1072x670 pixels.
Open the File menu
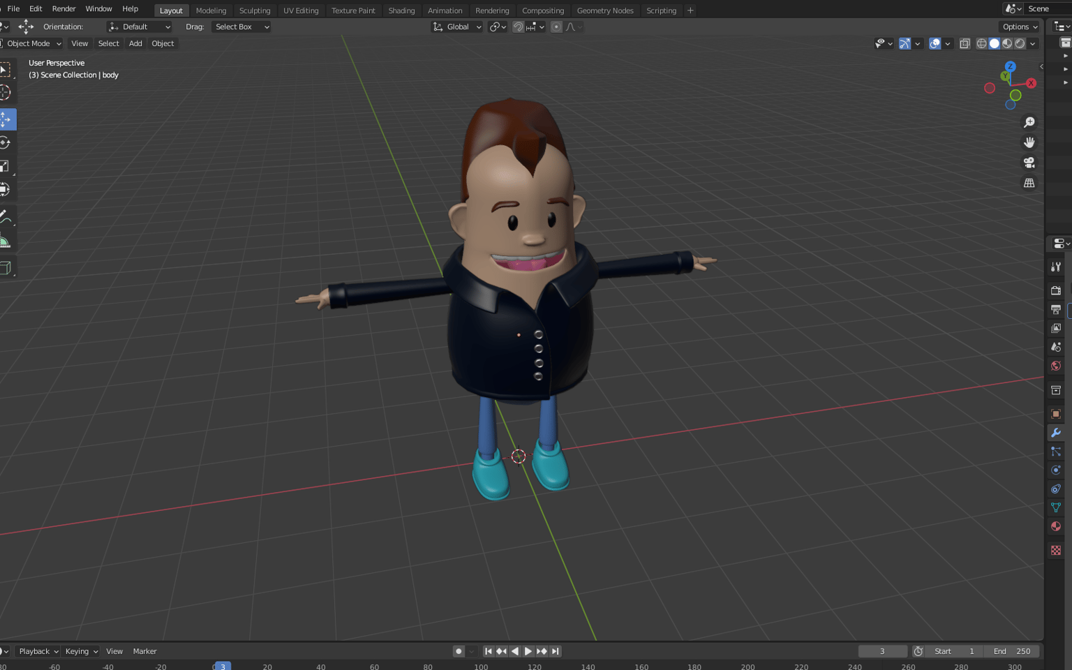pos(13,9)
